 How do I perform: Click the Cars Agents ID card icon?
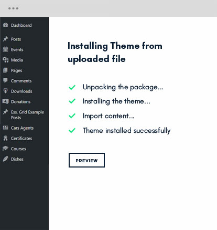click(x=5, y=128)
